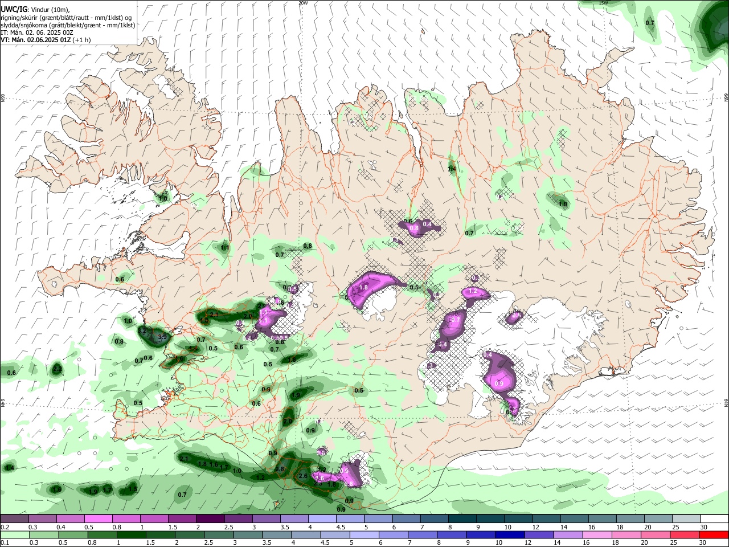
Task: Click the '3.9' precipitation value on the map
Action: [x=162, y=337]
